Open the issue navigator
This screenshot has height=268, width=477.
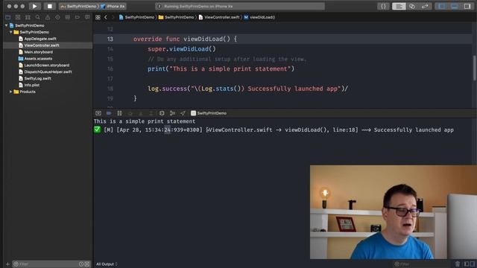click(48, 17)
